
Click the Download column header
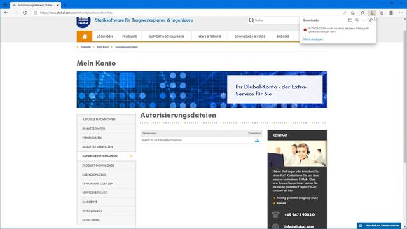(254, 133)
